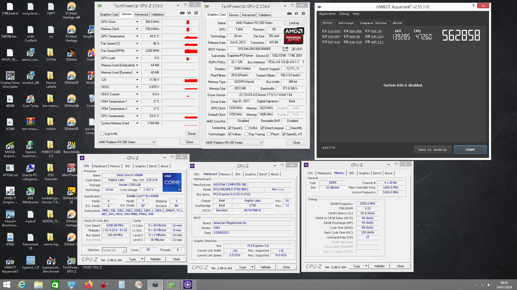Toggle the CUDA checkbox
517x290 pixels.
point(247,128)
